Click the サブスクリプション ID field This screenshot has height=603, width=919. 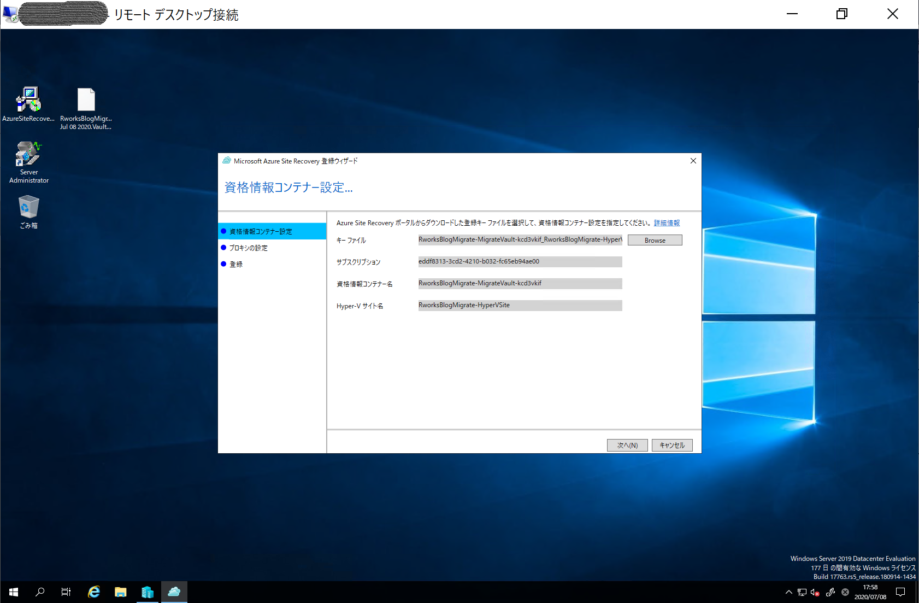coord(520,261)
